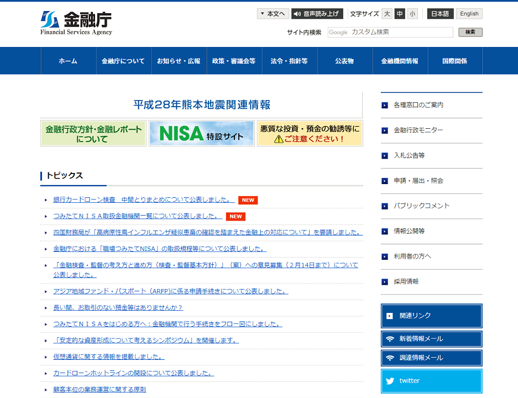The height and width of the screenshot is (398, 518).
Task: Open the 金融行政方針・金融レポート banner
Action: click(x=93, y=133)
